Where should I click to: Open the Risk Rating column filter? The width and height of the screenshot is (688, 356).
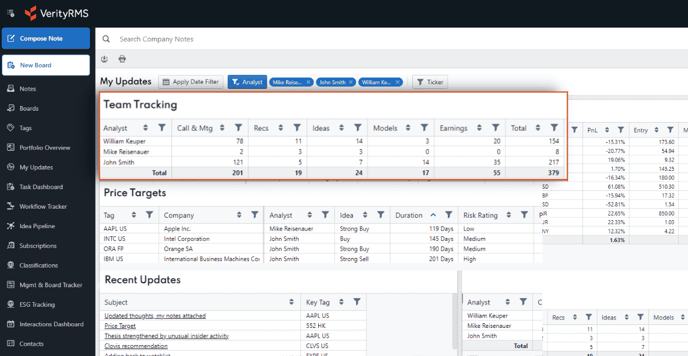(524, 215)
